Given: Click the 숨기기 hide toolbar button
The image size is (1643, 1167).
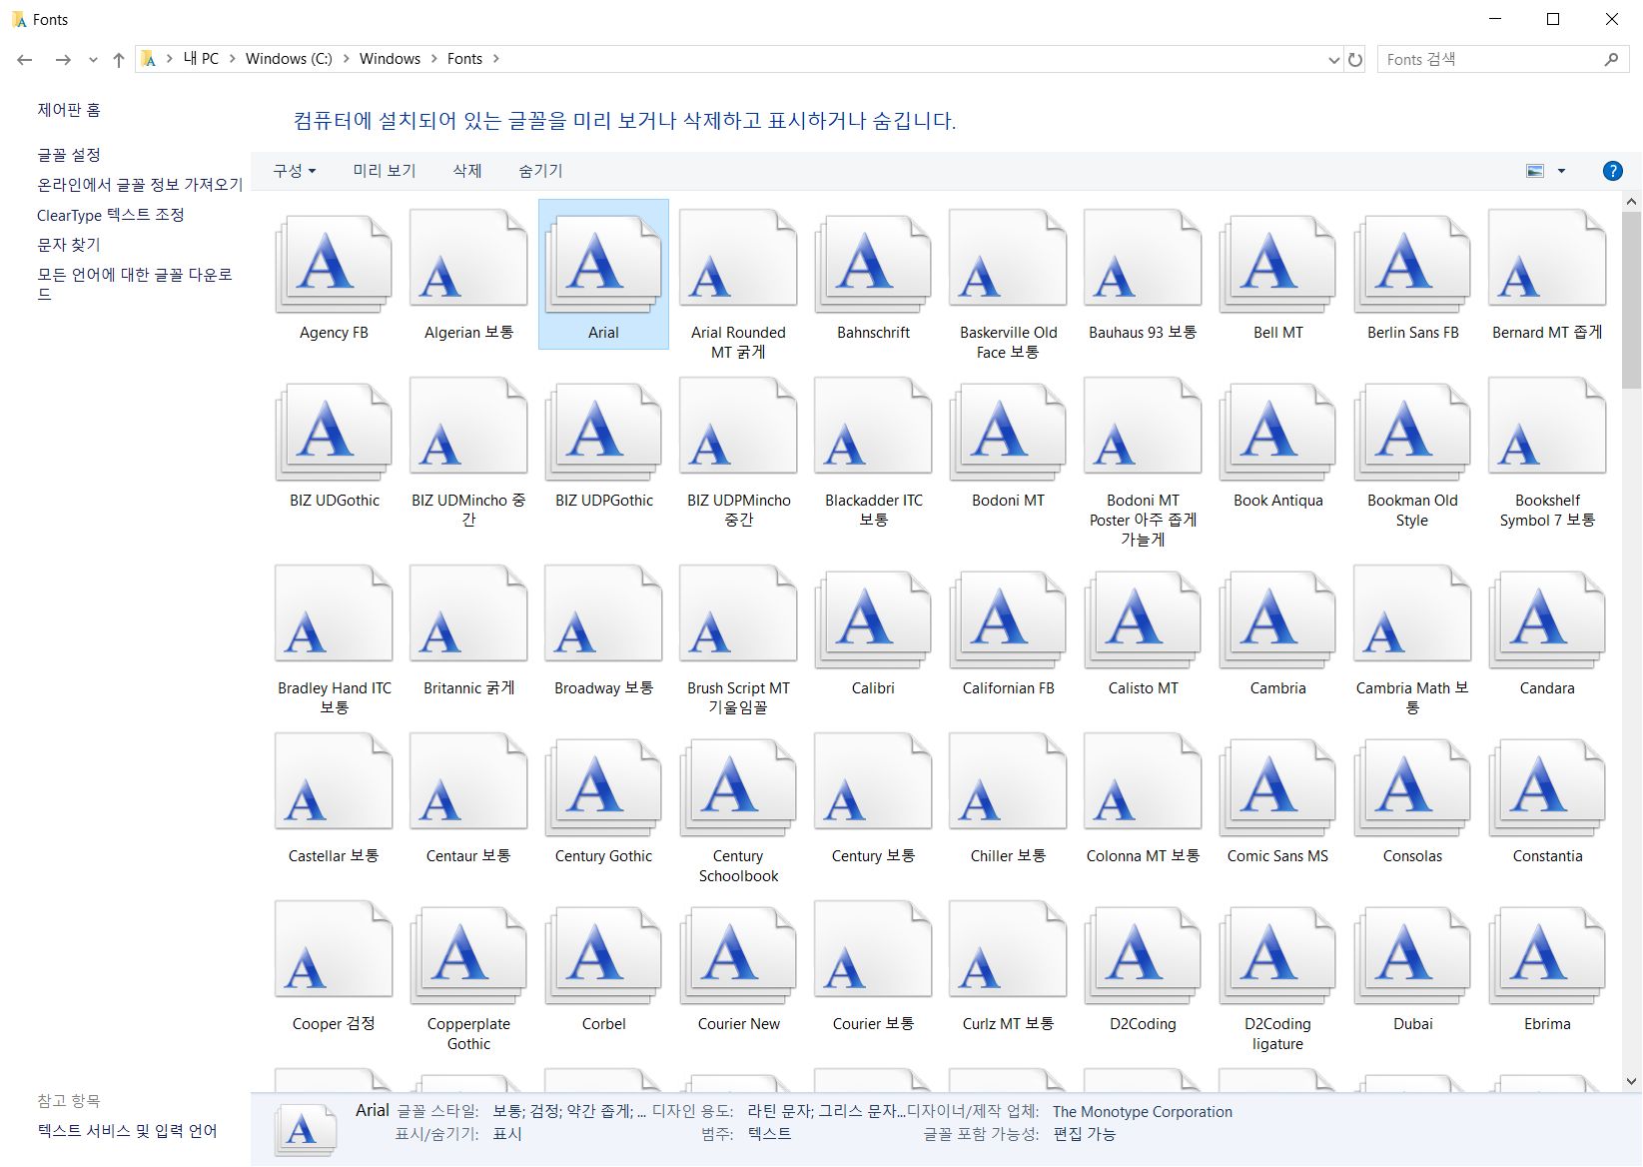Looking at the screenshot, I should coord(540,171).
